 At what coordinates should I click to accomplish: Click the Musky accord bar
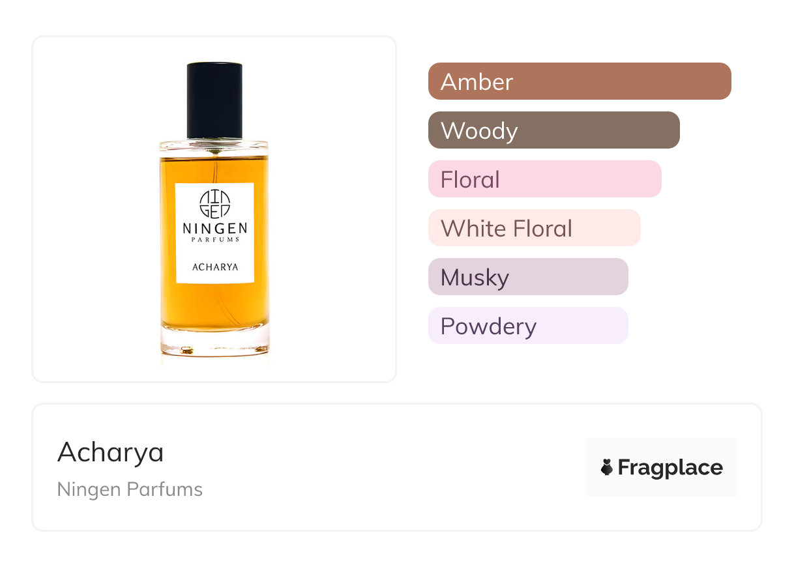528,277
